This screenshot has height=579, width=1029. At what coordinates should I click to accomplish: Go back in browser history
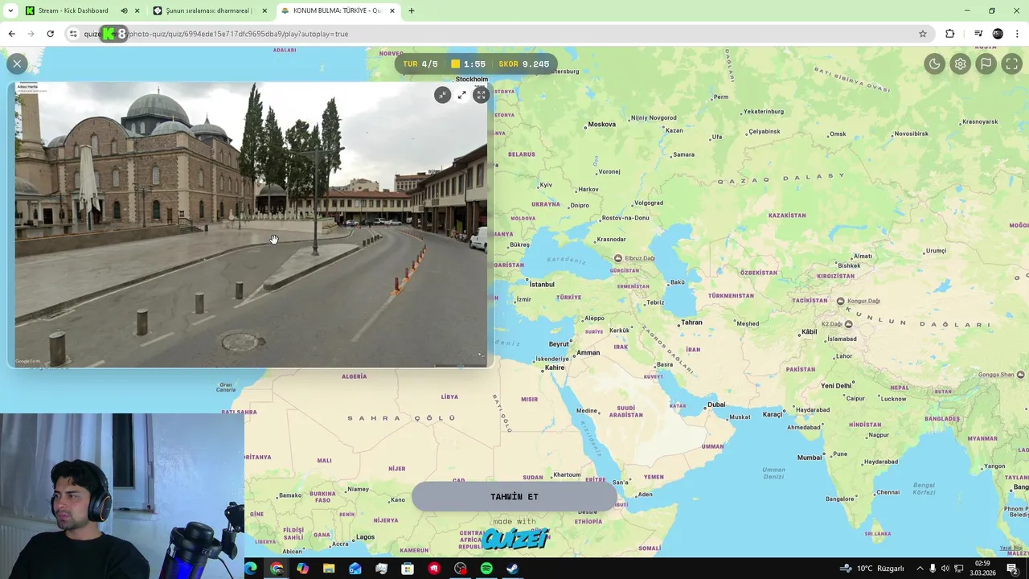(11, 34)
